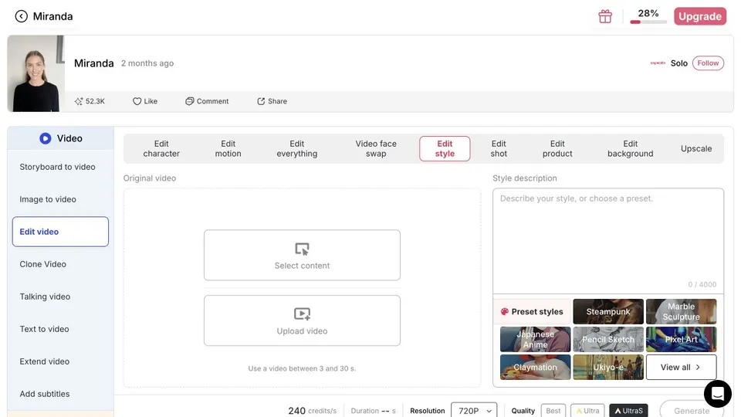The image size is (741, 417).
Task: Click the 2 months ago timestamp
Action: click(x=147, y=63)
